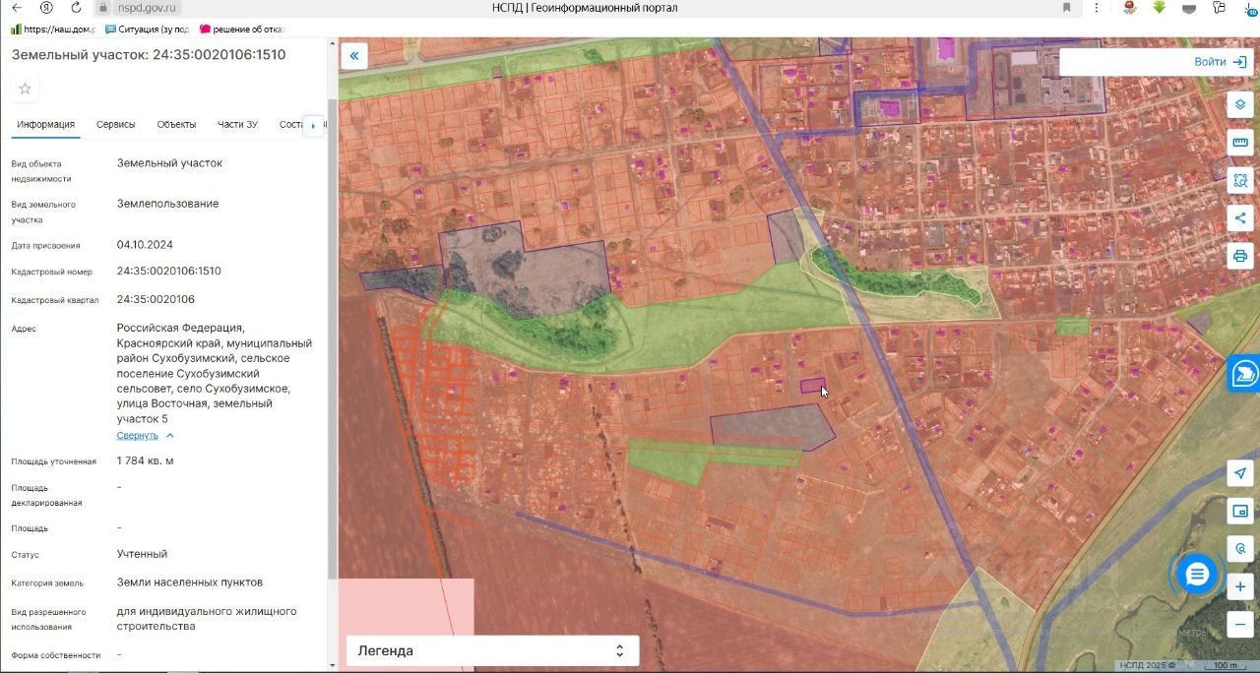Open the green download arrow extension
1260x673 pixels.
[x=1160, y=8]
